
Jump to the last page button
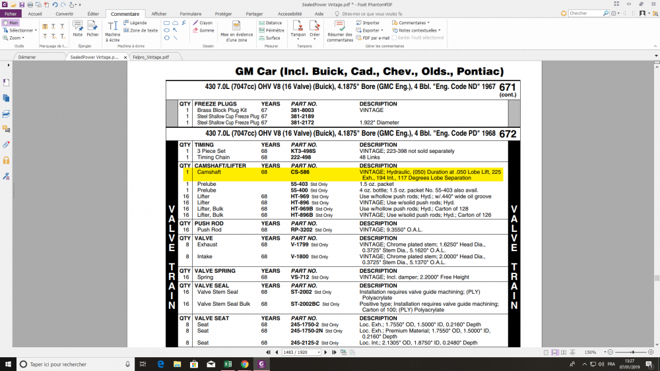tap(334, 353)
